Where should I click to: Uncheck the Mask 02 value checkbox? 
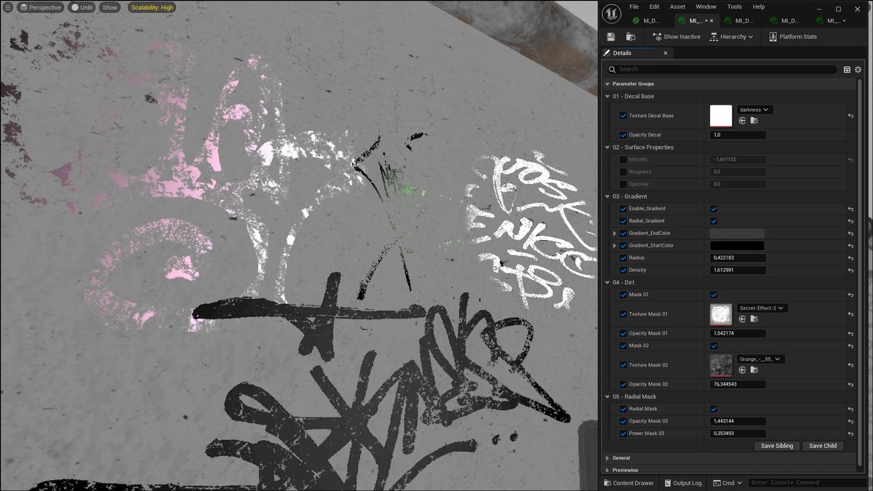pyautogui.click(x=714, y=346)
